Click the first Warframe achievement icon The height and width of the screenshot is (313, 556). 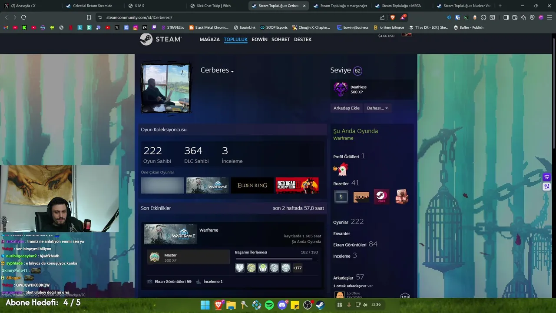click(x=240, y=268)
